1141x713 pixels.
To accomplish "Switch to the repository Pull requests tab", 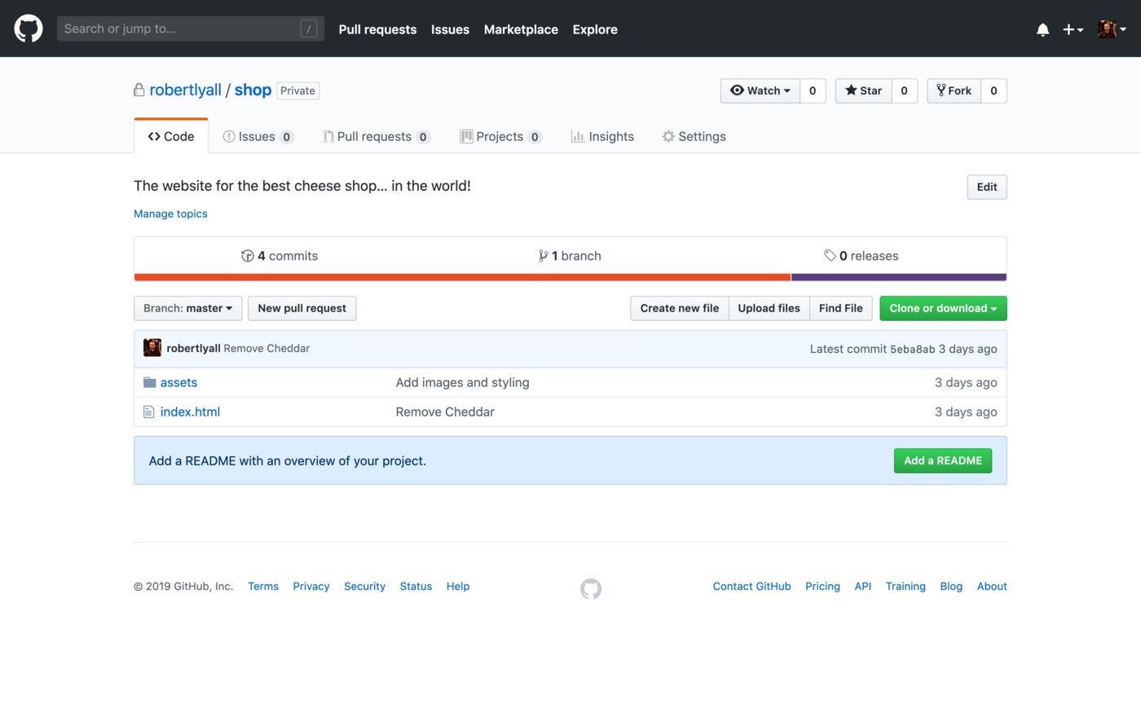I will coord(377,136).
